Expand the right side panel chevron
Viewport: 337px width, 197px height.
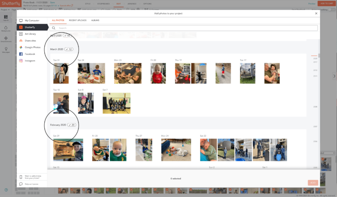[x=334, y=76]
